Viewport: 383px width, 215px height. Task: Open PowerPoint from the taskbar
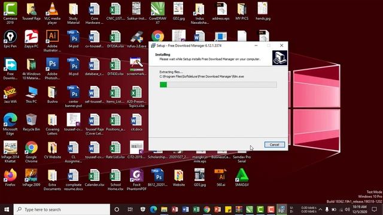coord(217,210)
